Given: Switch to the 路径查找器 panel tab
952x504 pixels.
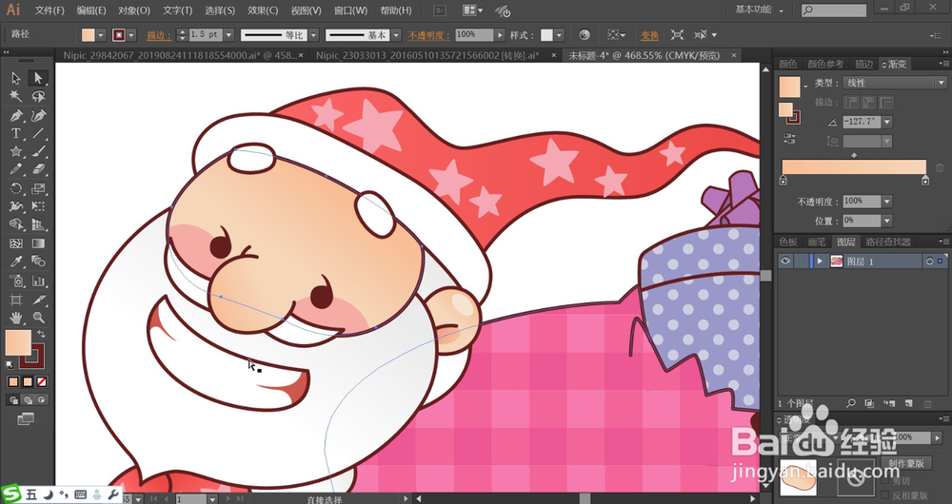Looking at the screenshot, I should tap(888, 242).
